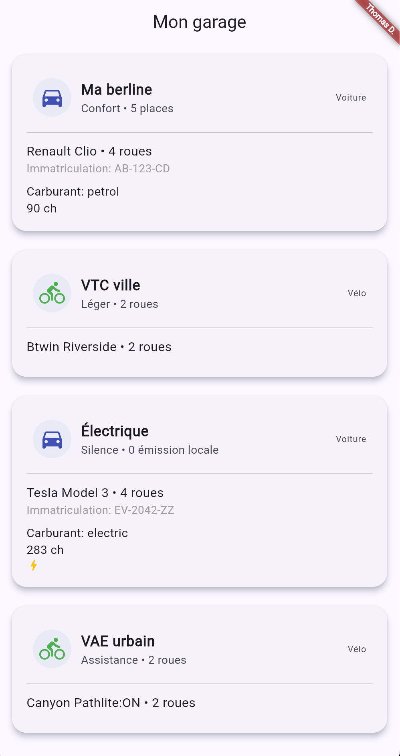Viewport: 400px width, 756px height.
Task: Click the Vélo label on VAE urbain
Action: (357, 649)
